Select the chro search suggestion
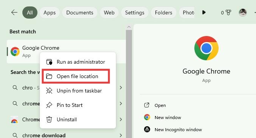Screen dimensions: 256x138 pos(66,88)
